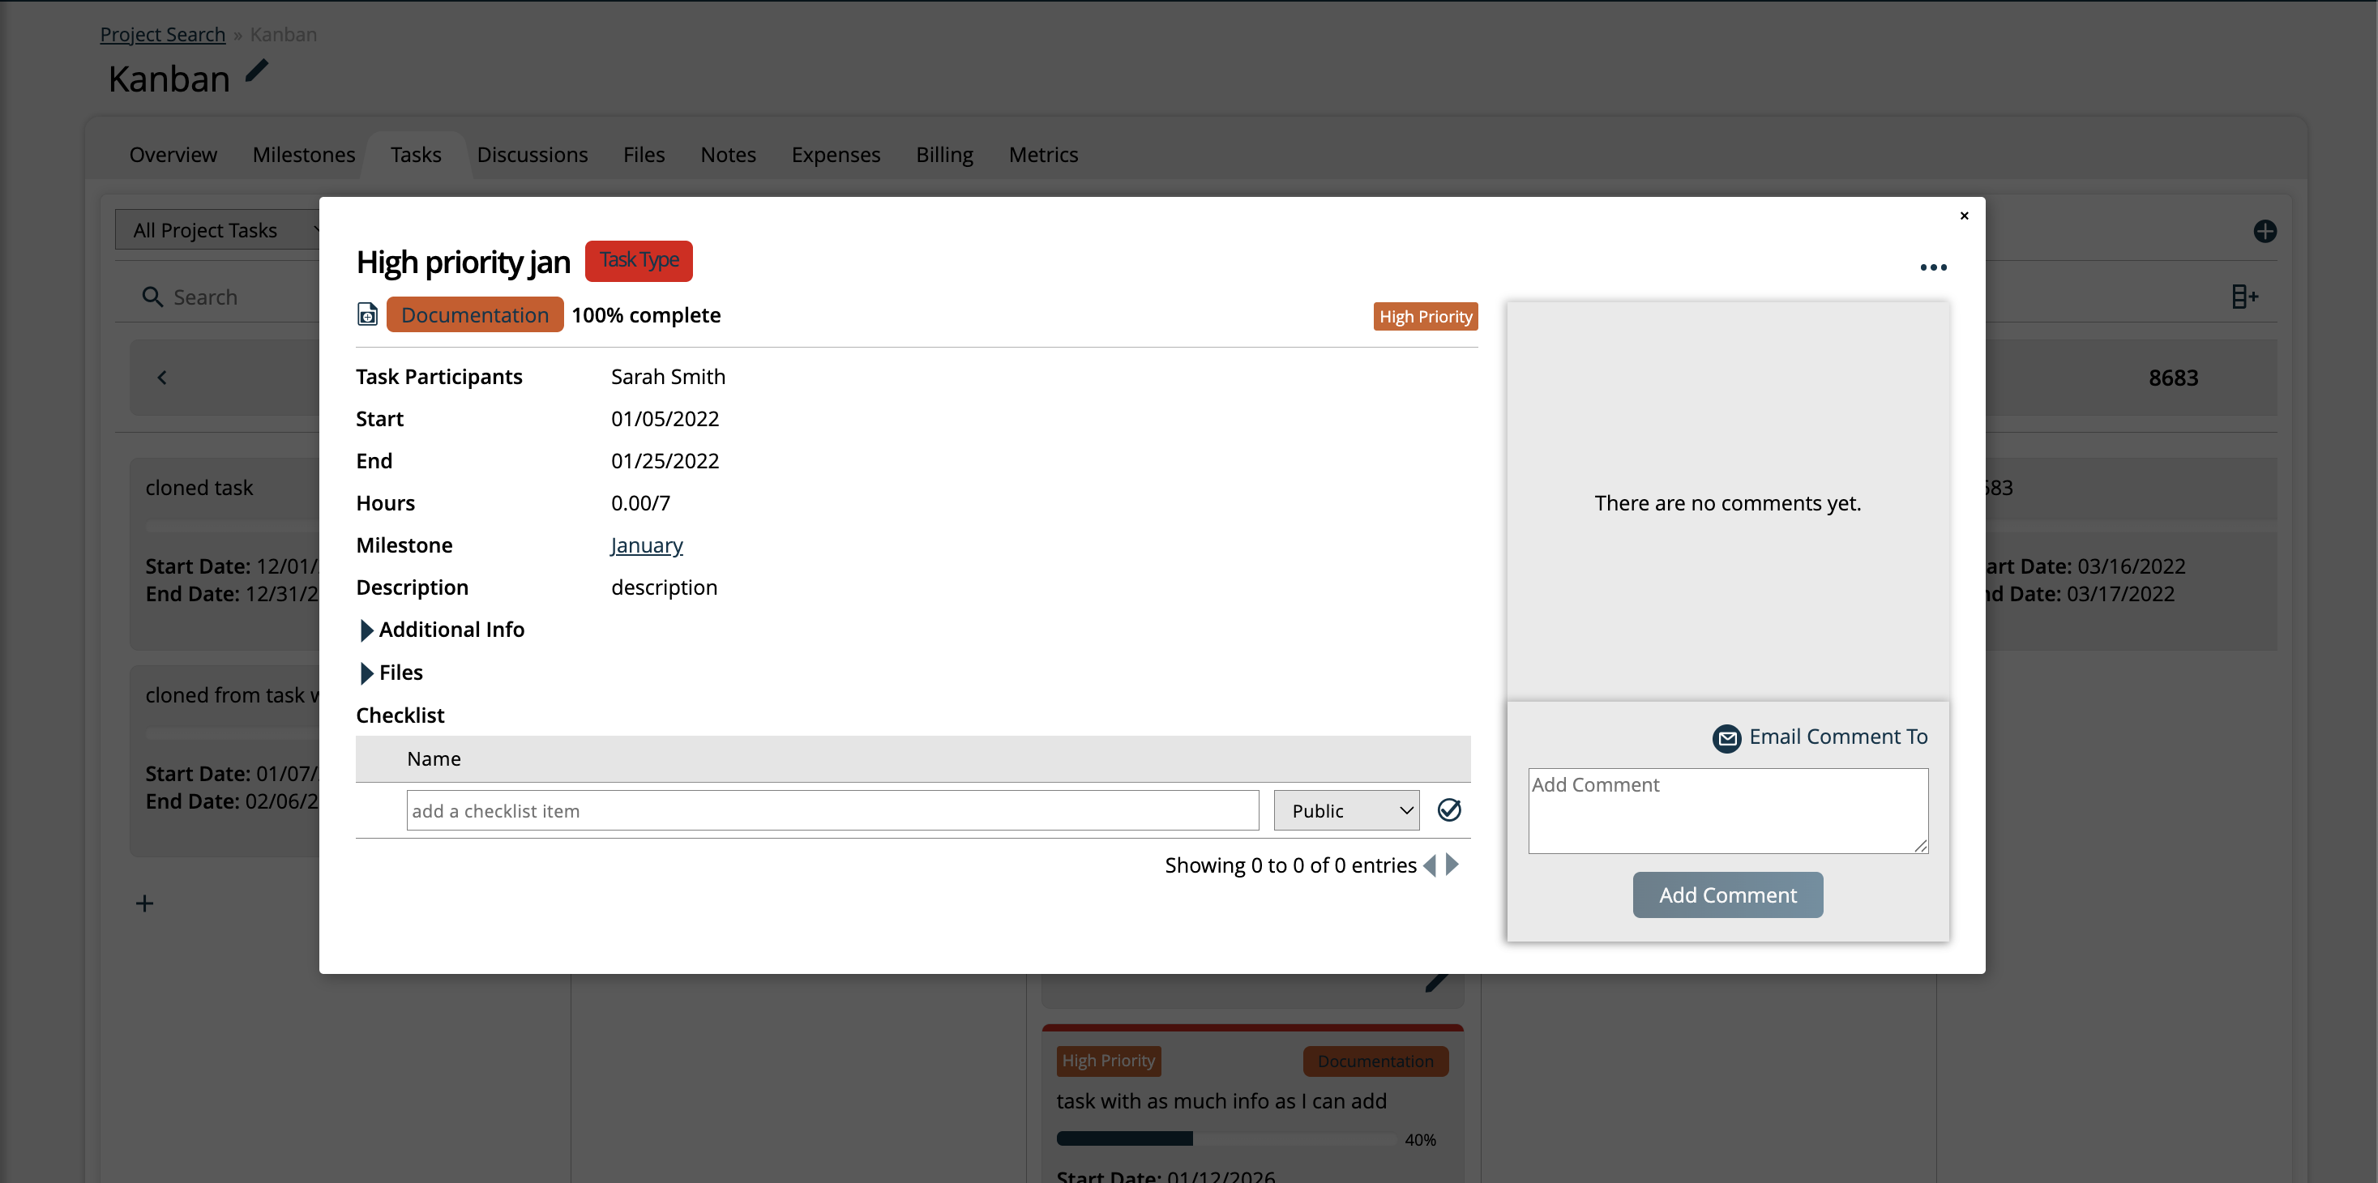Click the envelope icon next to Email Comment To
This screenshot has height=1183, width=2378.
(x=1727, y=738)
